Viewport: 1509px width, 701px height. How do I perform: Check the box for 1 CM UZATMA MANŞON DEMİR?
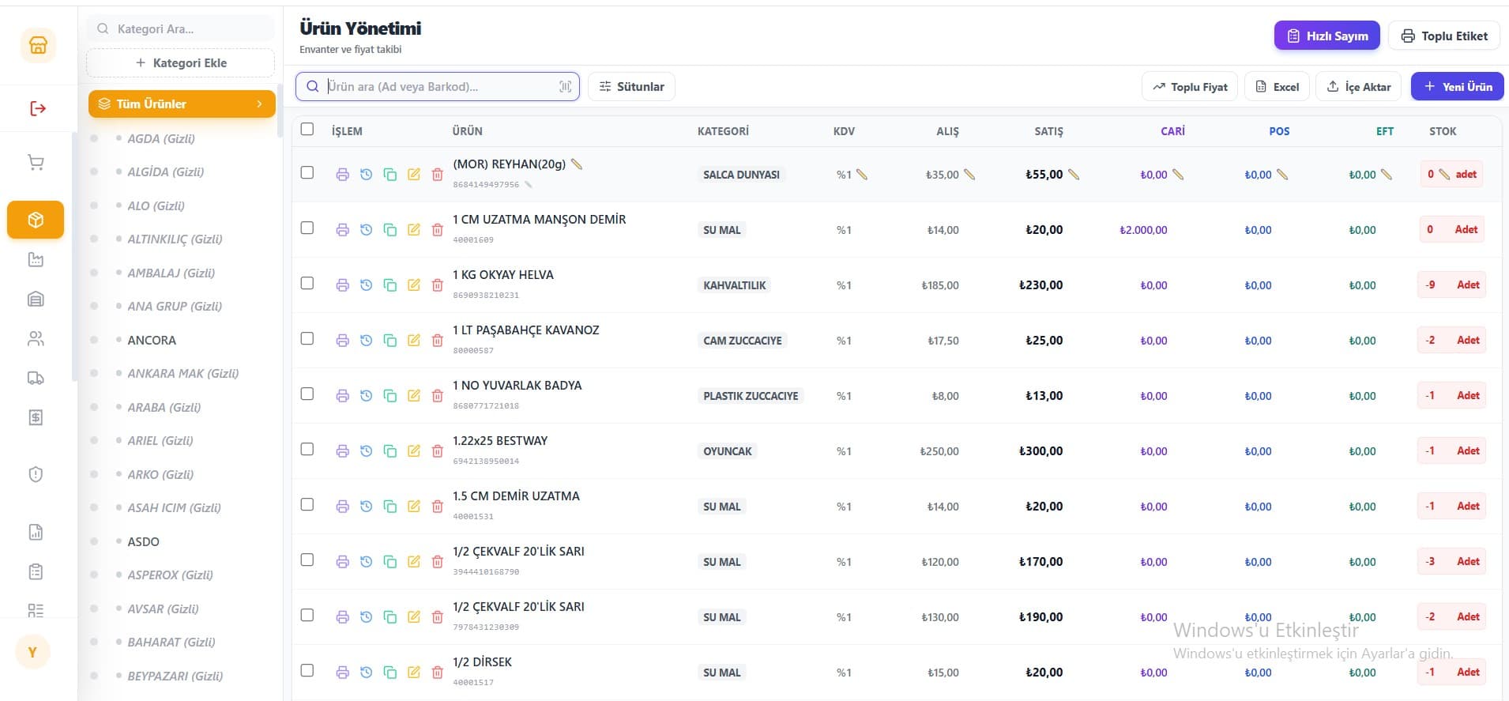307,228
